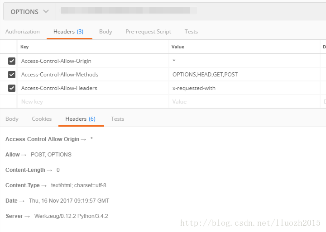This screenshot has width=326, height=232.
Task: Switch to the request Tests tab
Action: (x=191, y=32)
